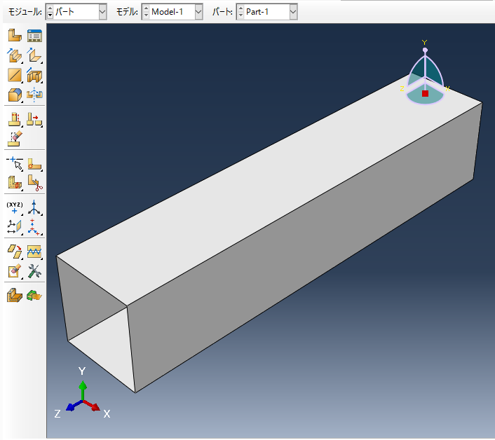Image resolution: width=495 pixels, height=440 pixels.
Task: Pick the Create Round or Fillet tool
Action: (x=14, y=94)
